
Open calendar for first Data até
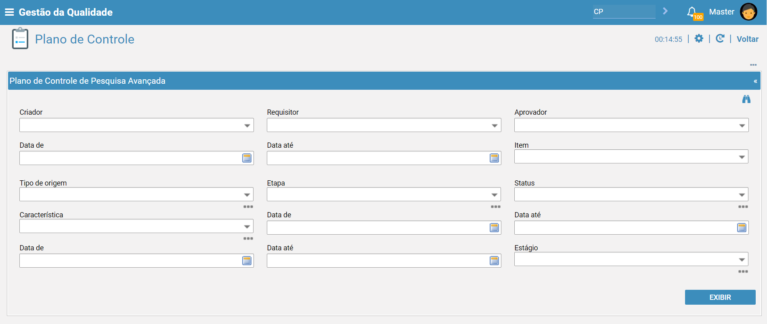point(494,158)
